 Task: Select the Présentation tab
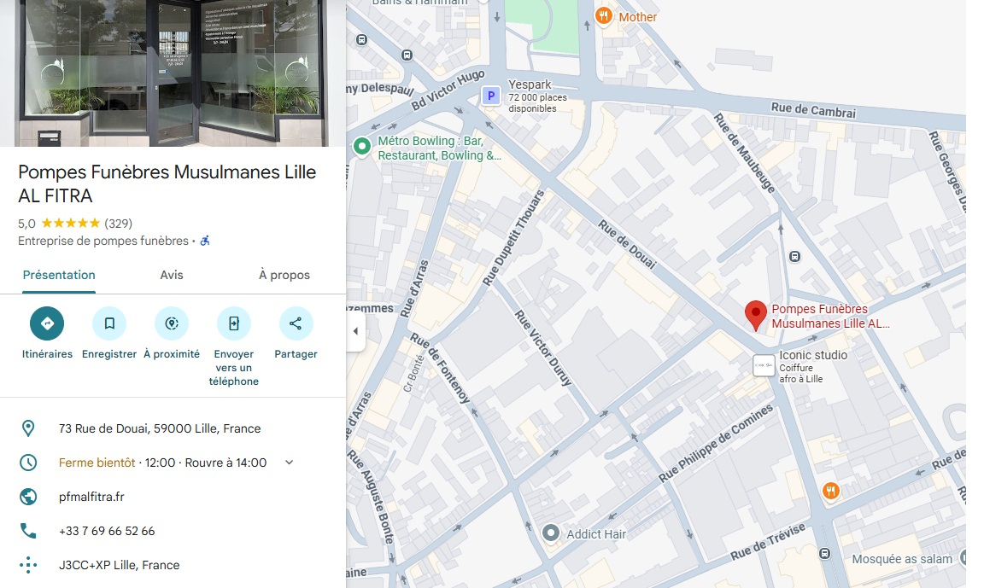click(59, 275)
